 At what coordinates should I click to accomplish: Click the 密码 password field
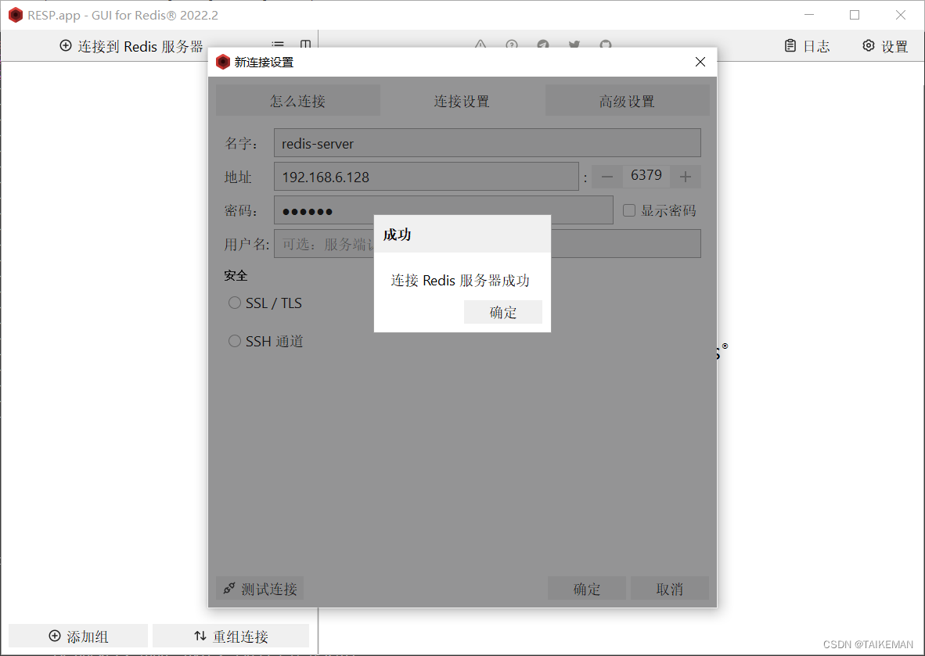(444, 210)
